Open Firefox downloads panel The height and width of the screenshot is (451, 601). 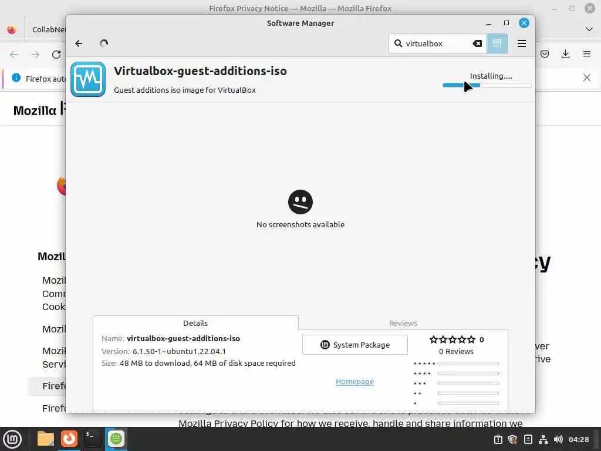click(x=565, y=54)
